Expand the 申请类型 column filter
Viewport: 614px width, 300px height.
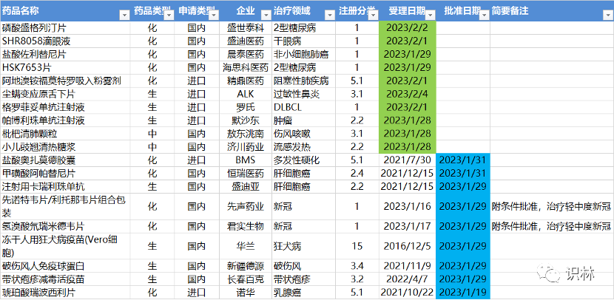[215, 14]
